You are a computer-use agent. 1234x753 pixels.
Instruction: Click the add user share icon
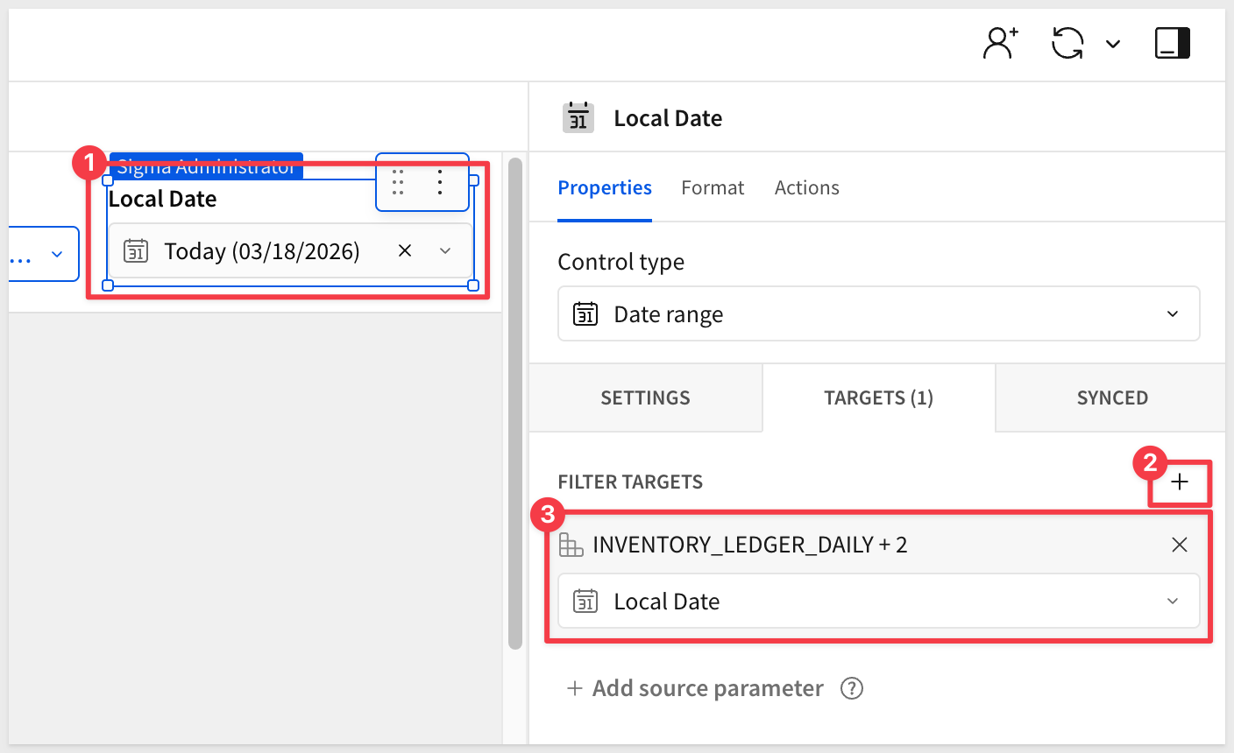point(1000,43)
